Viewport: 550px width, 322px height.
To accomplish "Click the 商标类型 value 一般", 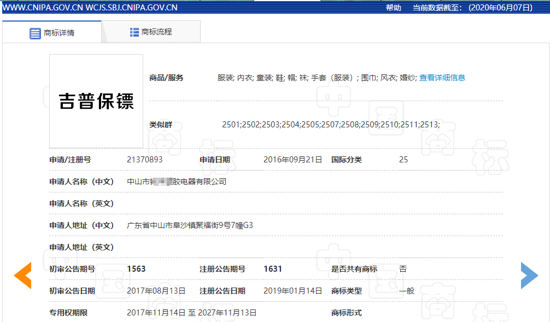I will tap(407, 291).
